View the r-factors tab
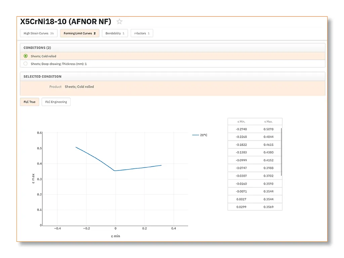 (x=142, y=33)
